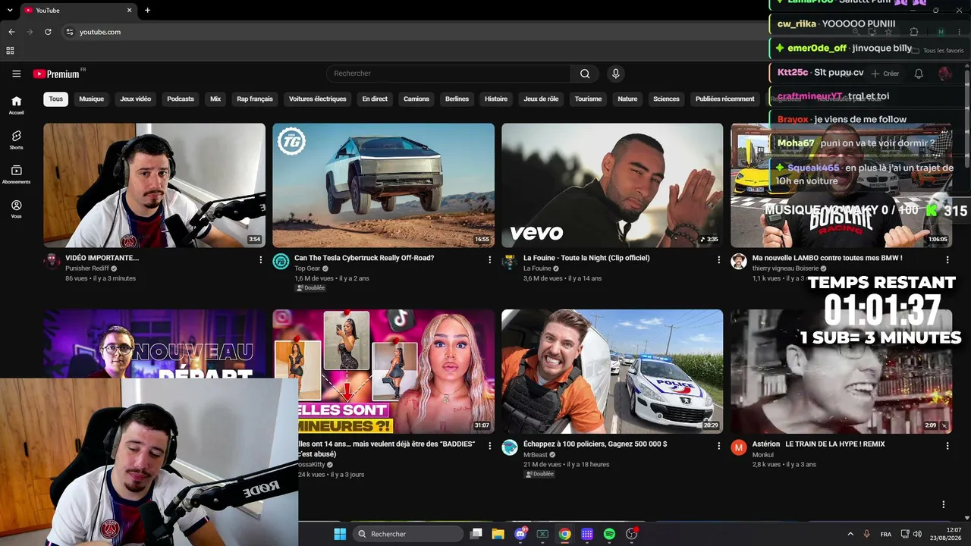Open the Top Gear channel avatar

coord(281,262)
